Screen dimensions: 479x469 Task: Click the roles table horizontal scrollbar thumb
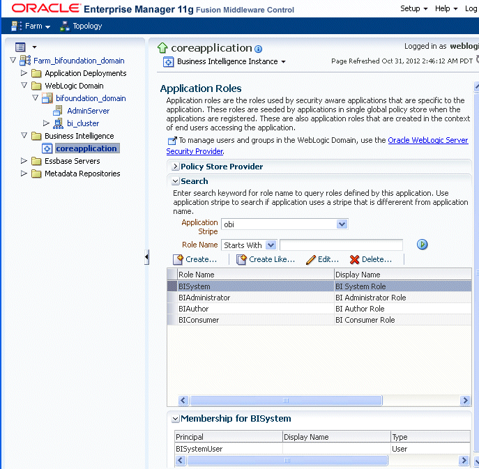point(286,400)
